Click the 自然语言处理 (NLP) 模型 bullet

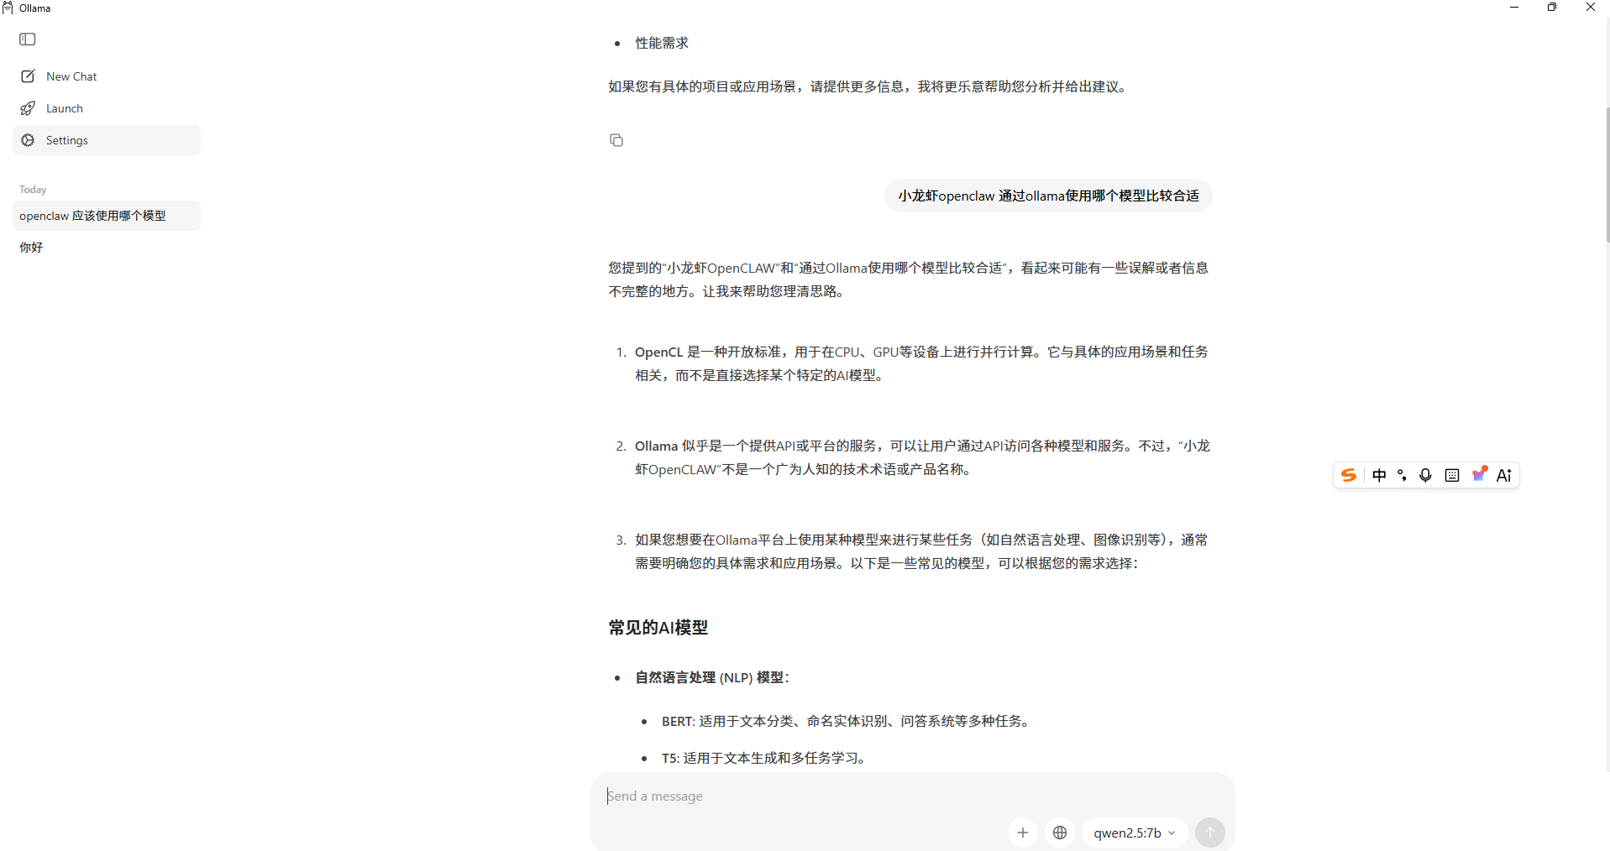(x=712, y=677)
